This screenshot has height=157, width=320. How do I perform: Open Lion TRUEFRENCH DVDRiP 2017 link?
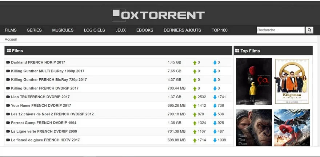40,97
